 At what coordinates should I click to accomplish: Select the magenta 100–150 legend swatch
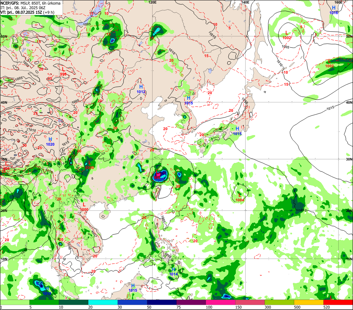pyautogui.click(x=220, y=302)
